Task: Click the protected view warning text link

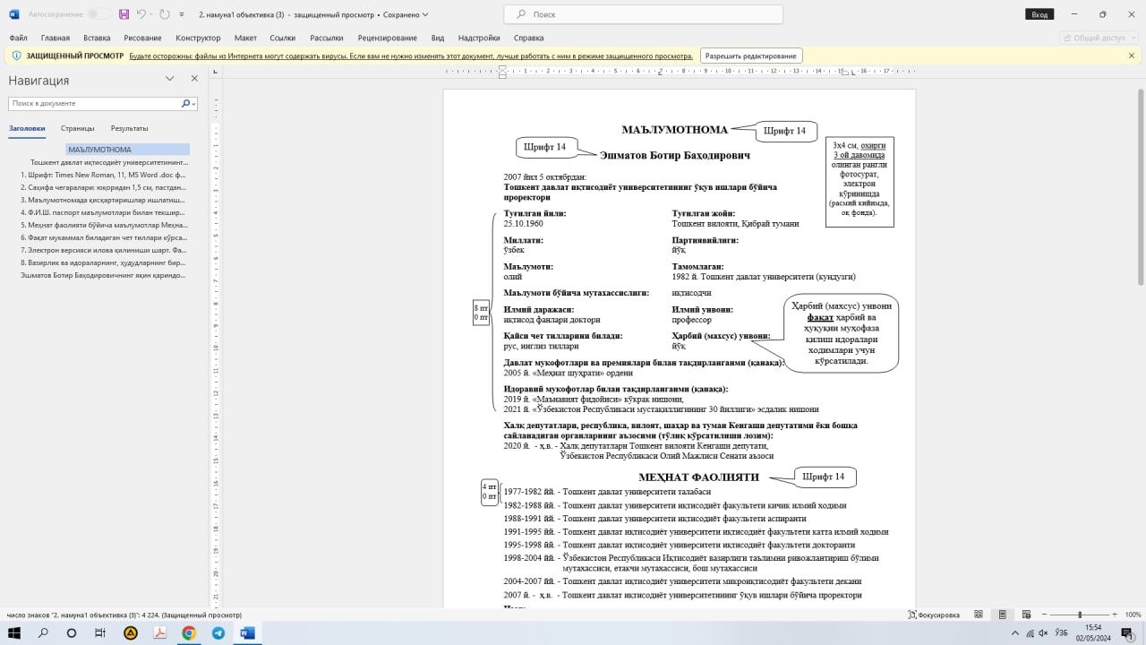Action: click(x=411, y=56)
